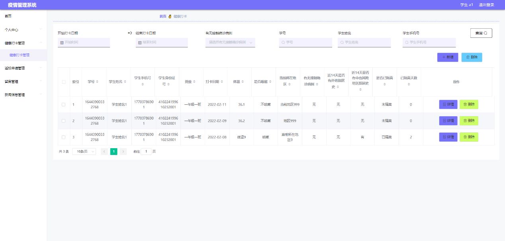Sort by the 学生手机号 column arrows

[x=143, y=84]
